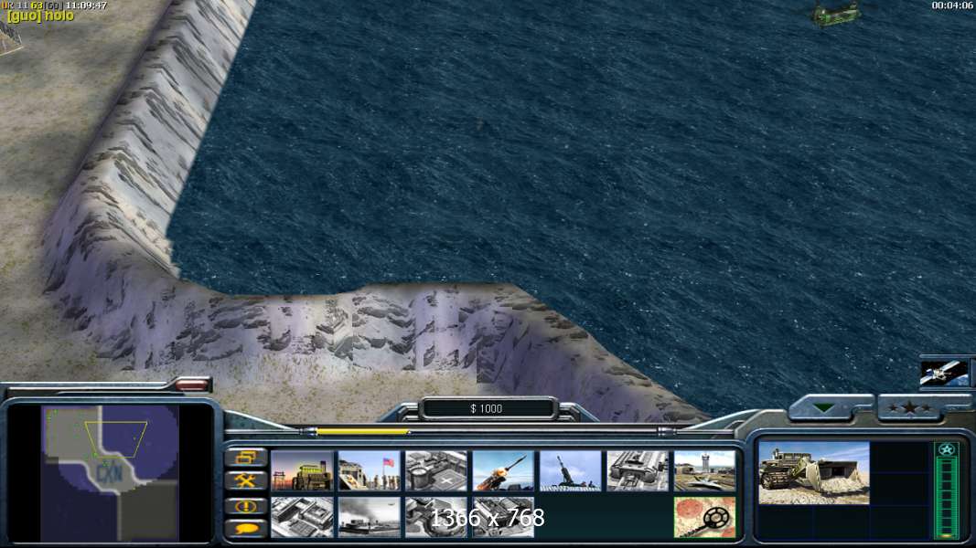Image resolution: width=976 pixels, height=548 pixels.
Task: Click the "$ 1000" money display
Action: tap(487, 408)
